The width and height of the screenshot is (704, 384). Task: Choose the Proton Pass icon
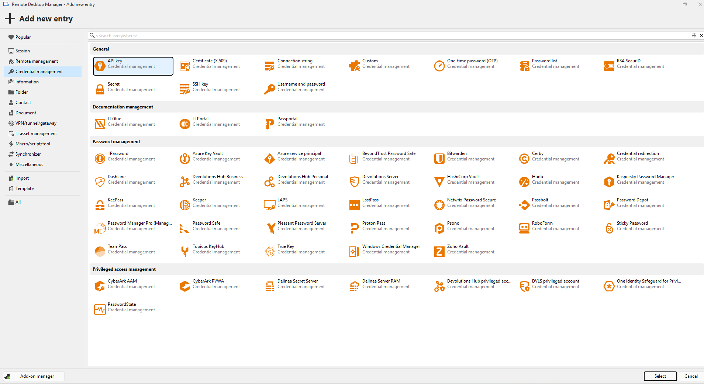click(x=355, y=228)
